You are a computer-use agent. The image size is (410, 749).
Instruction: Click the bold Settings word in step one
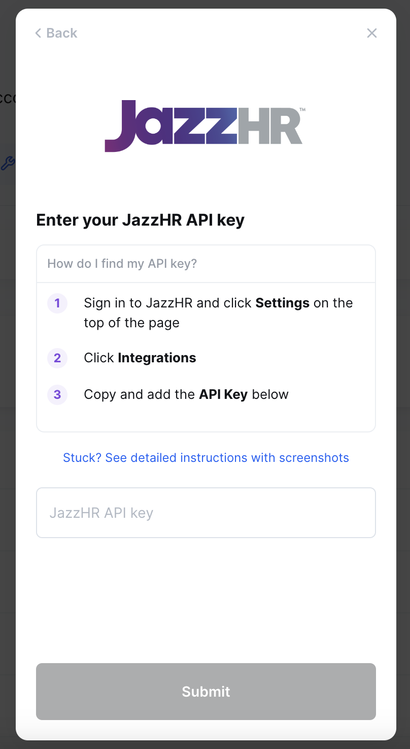282,303
